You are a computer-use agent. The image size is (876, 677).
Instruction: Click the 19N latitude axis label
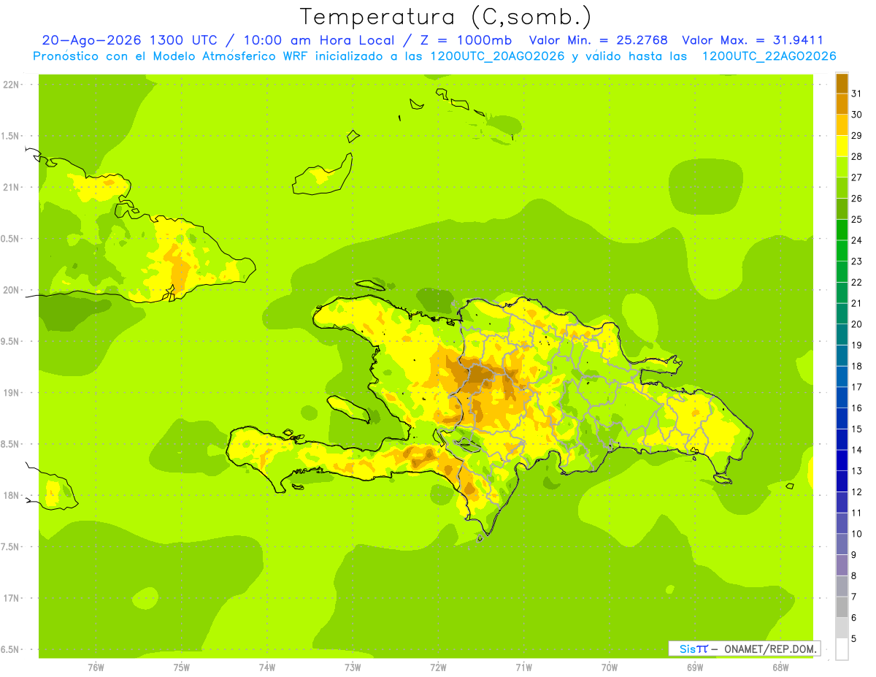(x=12, y=392)
